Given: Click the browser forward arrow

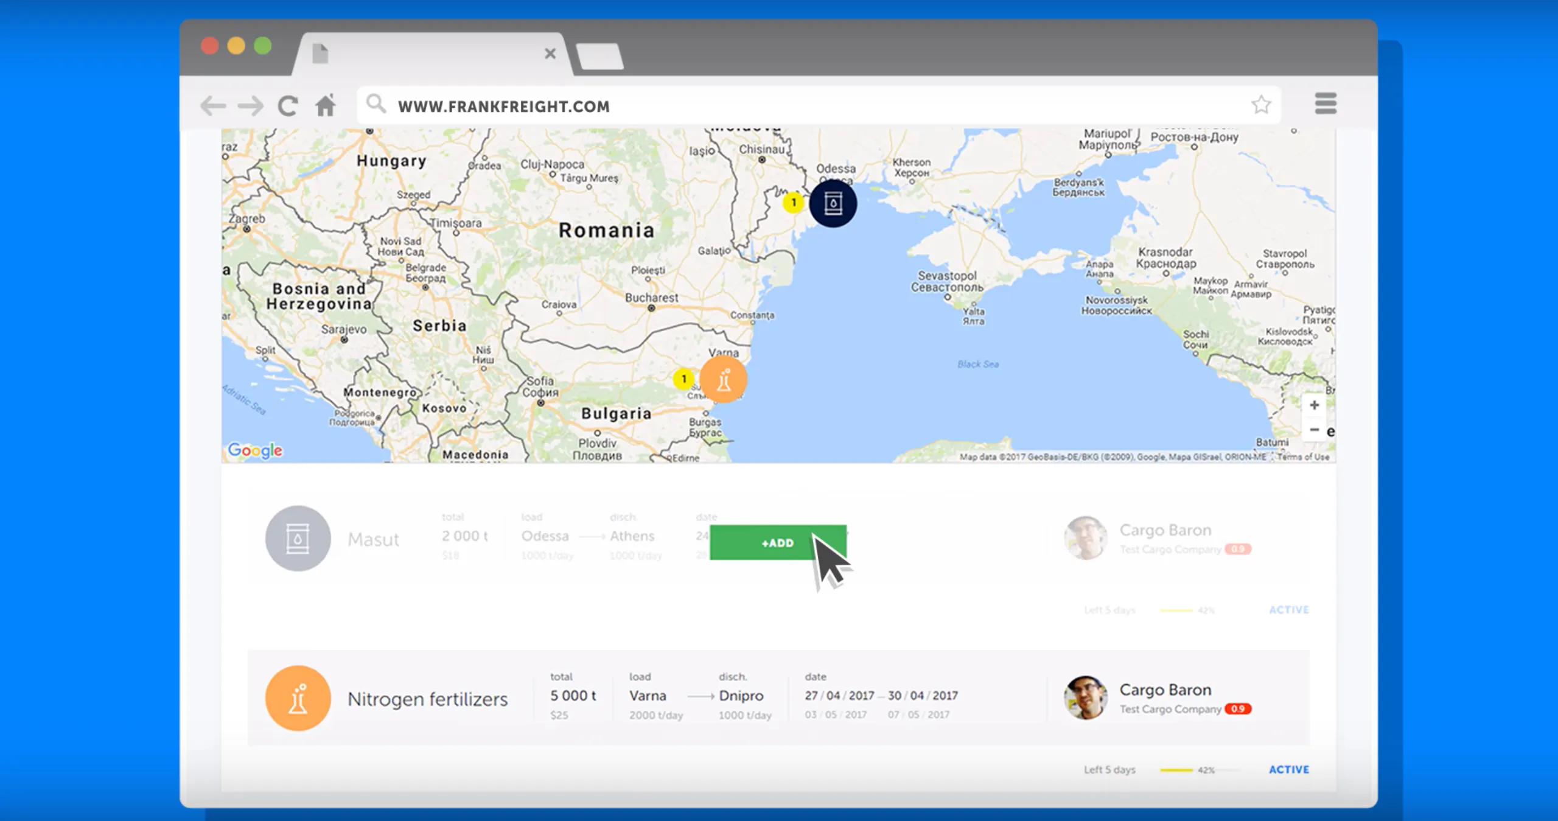Looking at the screenshot, I should click(250, 106).
